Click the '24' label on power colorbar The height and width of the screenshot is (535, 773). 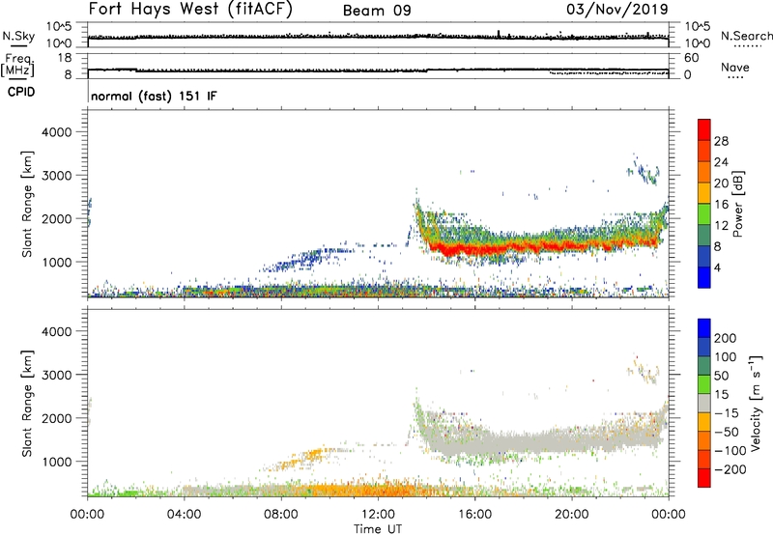point(721,162)
